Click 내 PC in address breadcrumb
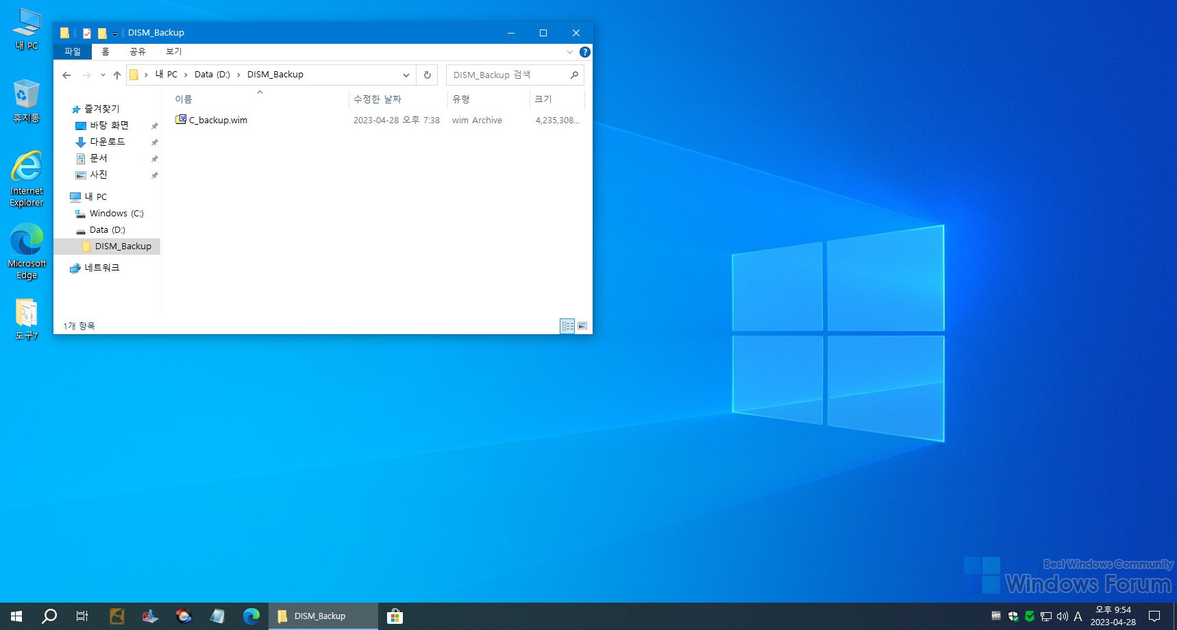This screenshot has height=630, width=1177. click(x=166, y=75)
